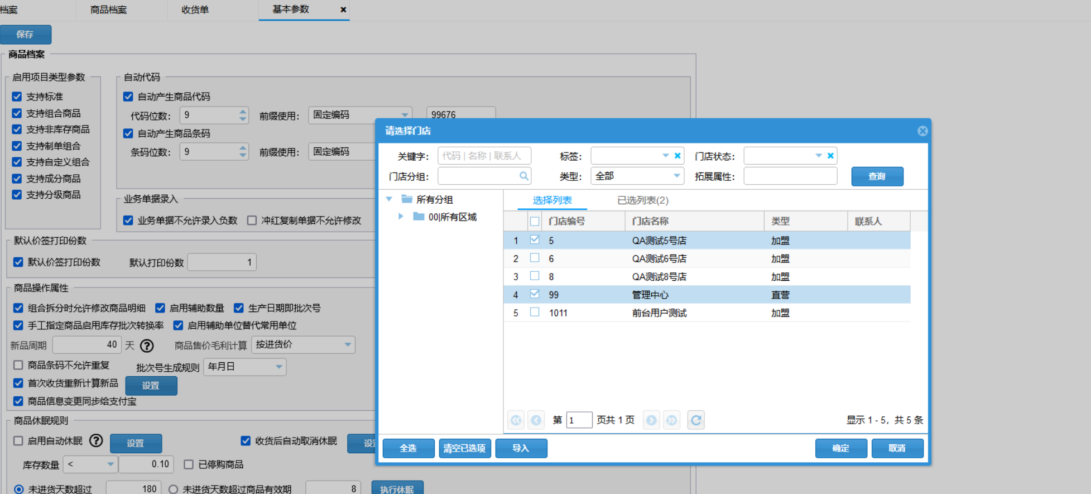This screenshot has height=494, width=1091.
Task: Clear the 门店状态 field with its X icon
Action: click(830, 156)
